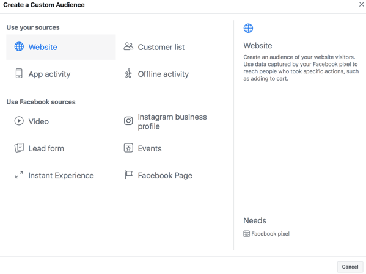
Task: Click the large globe icon in details panel
Action: click(x=248, y=28)
